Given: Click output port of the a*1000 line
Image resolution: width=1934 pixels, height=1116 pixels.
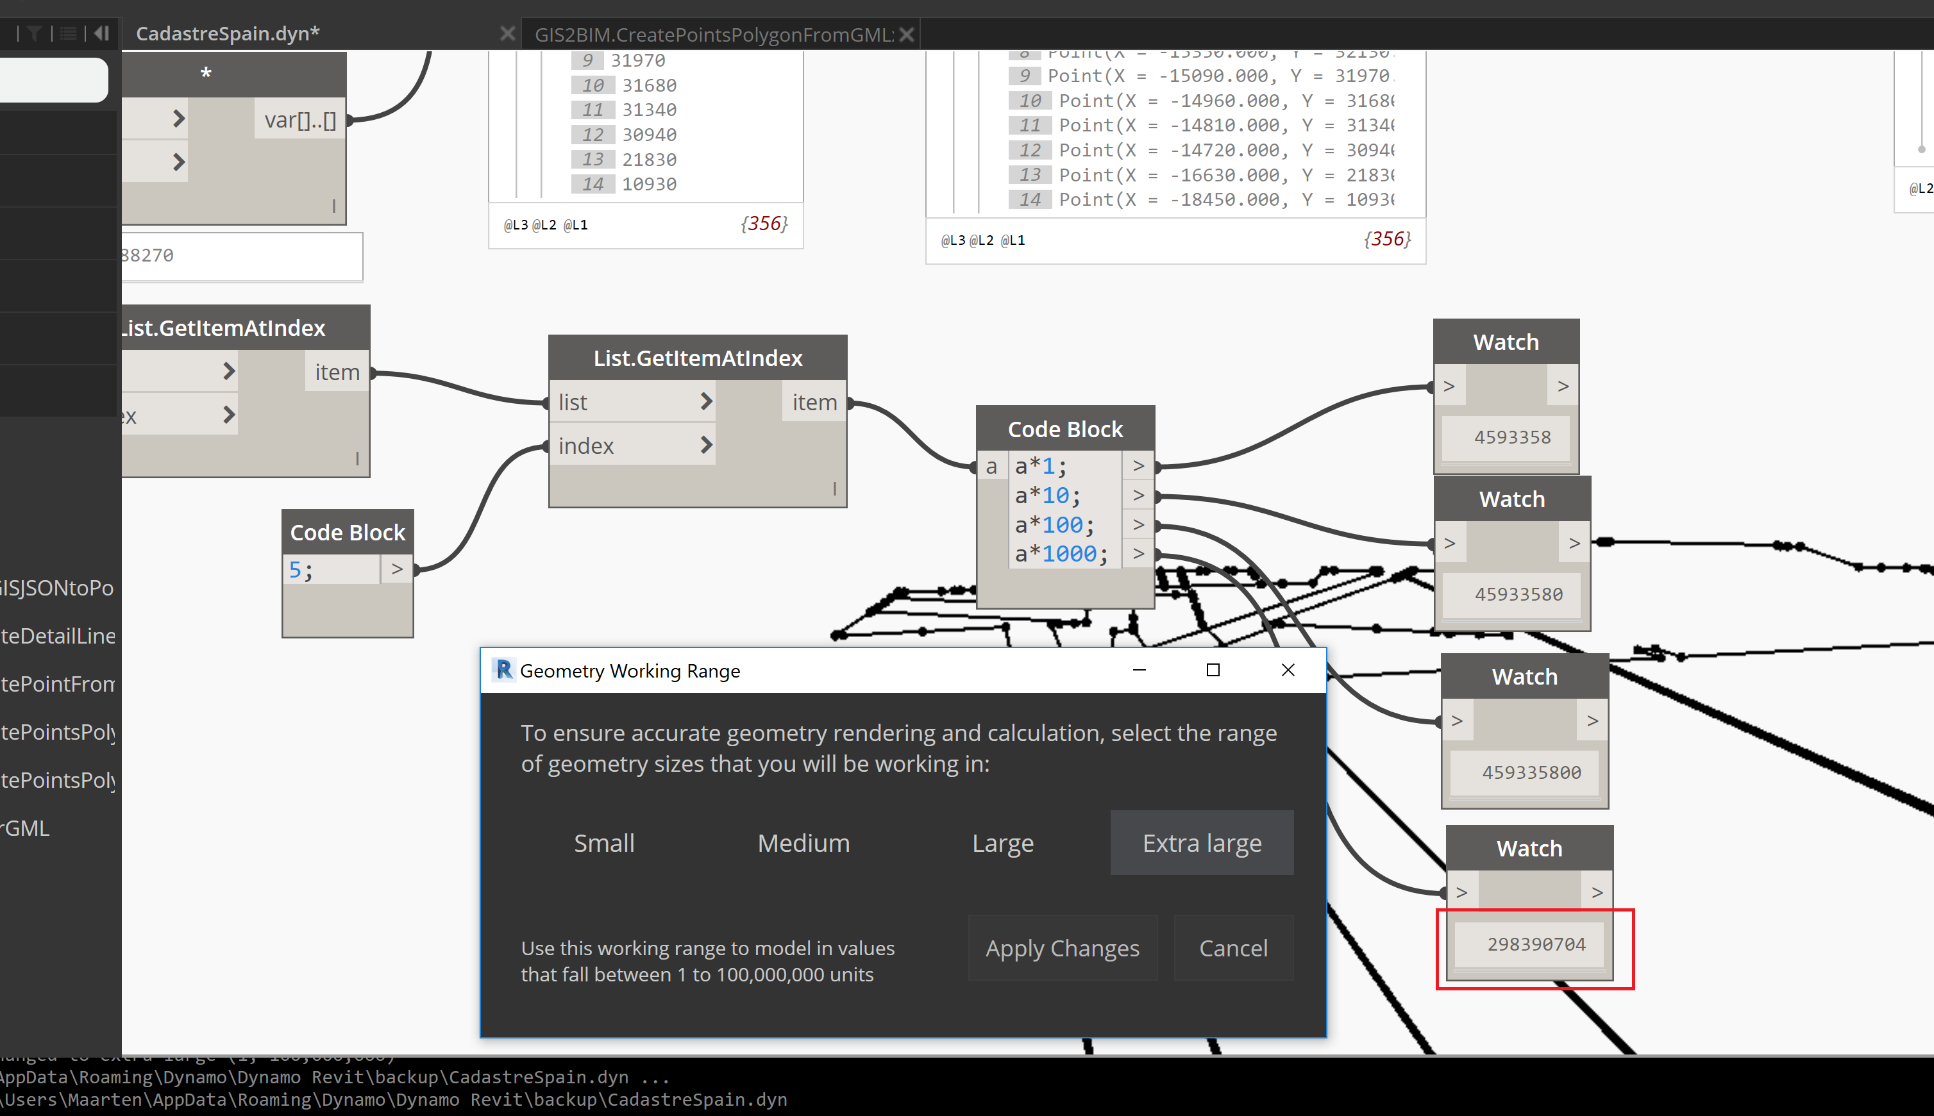Looking at the screenshot, I should pos(1138,553).
